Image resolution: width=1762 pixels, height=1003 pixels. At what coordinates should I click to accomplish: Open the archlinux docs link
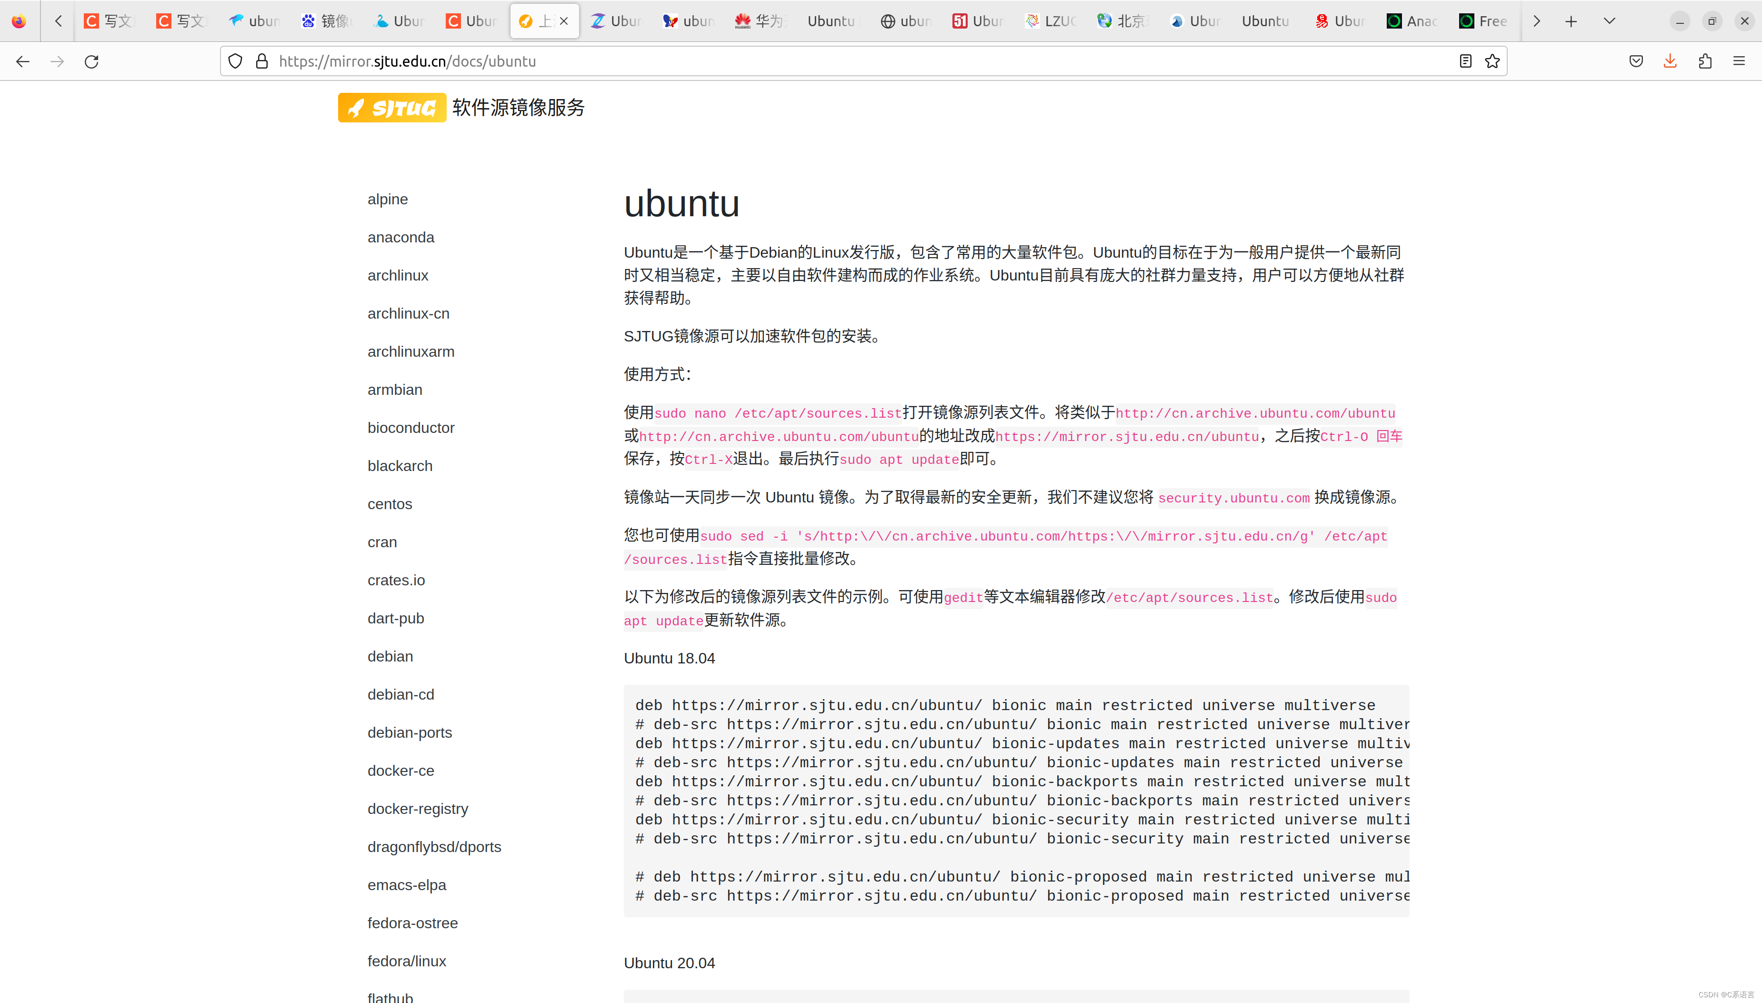pos(398,276)
